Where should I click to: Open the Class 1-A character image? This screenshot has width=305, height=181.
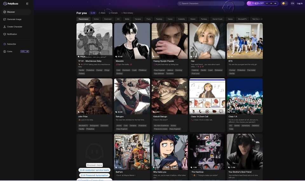(x=245, y=96)
